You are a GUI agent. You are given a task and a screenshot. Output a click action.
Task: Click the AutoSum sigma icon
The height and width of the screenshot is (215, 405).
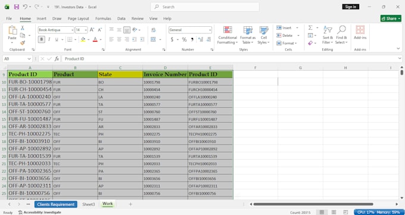click(x=310, y=27)
